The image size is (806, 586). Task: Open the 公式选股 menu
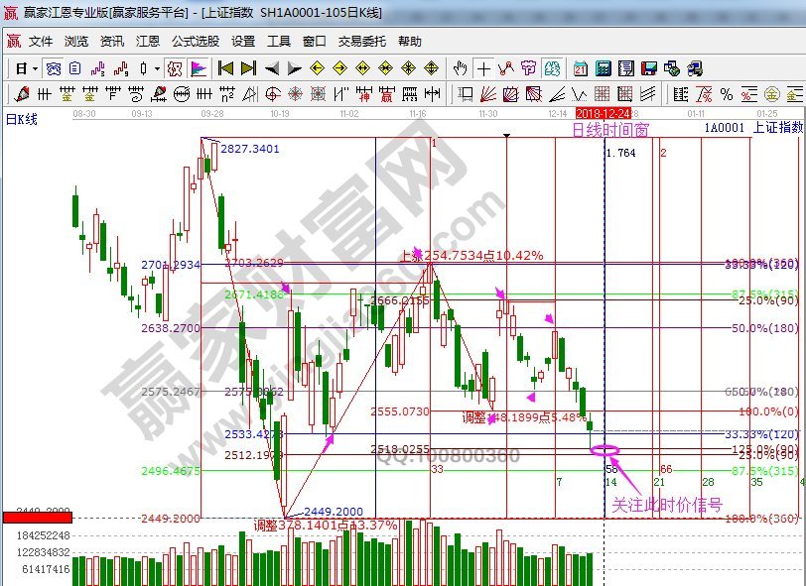point(196,42)
